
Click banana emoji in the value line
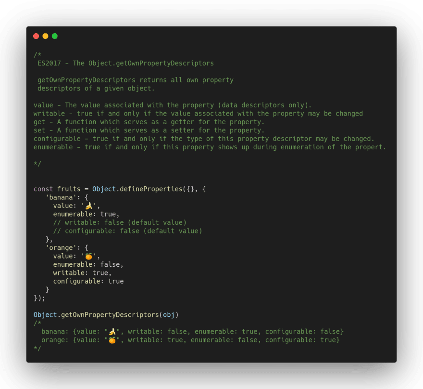tap(88, 206)
